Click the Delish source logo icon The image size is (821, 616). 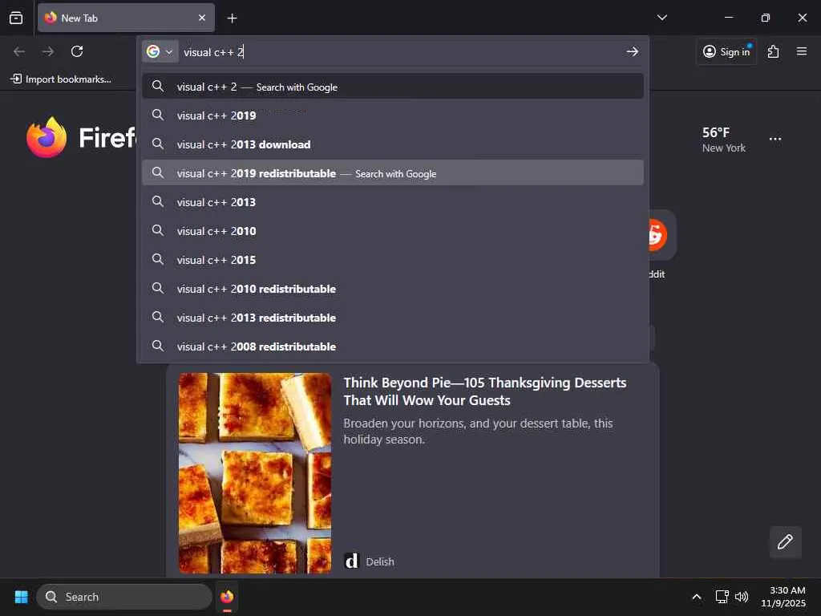pyautogui.click(x=351, y=561)
